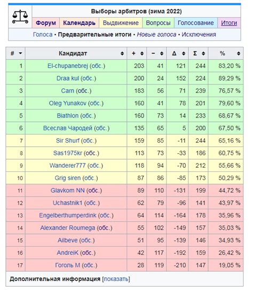Open the Итоги tab
The image size is (253, 290).
229,23
